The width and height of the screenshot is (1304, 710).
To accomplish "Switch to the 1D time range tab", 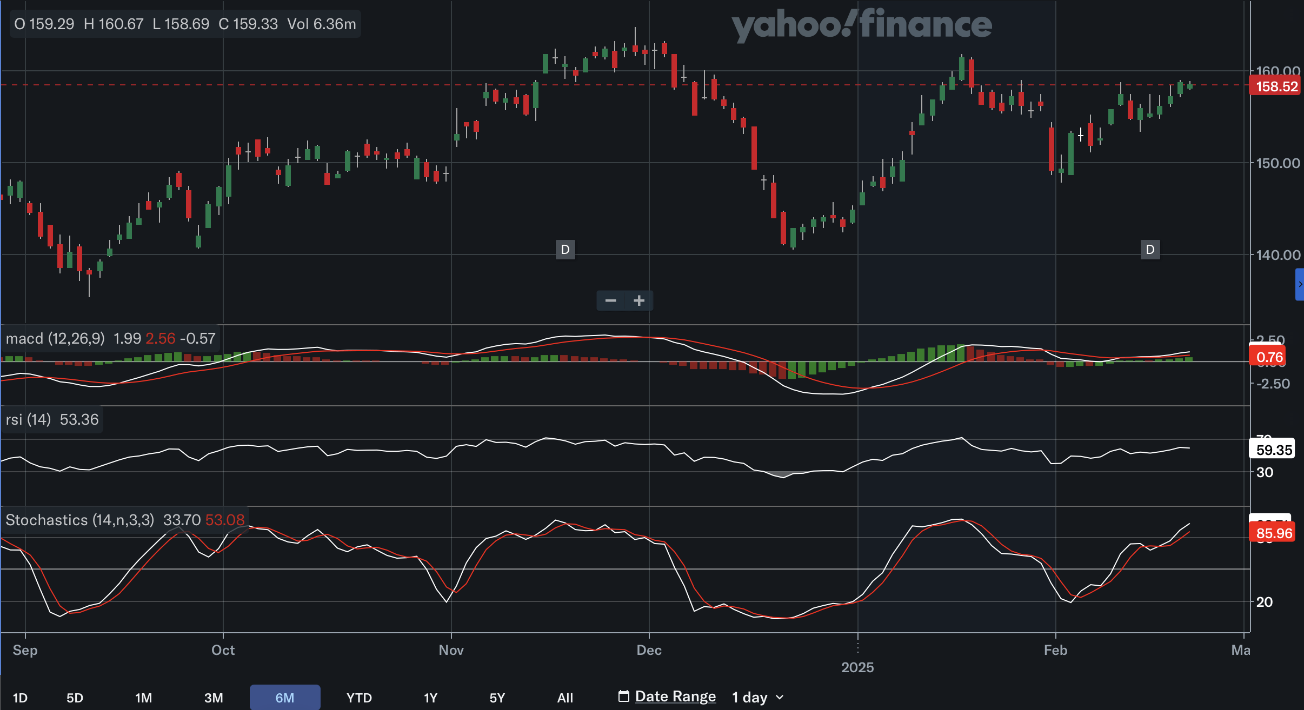I will 21,697.
